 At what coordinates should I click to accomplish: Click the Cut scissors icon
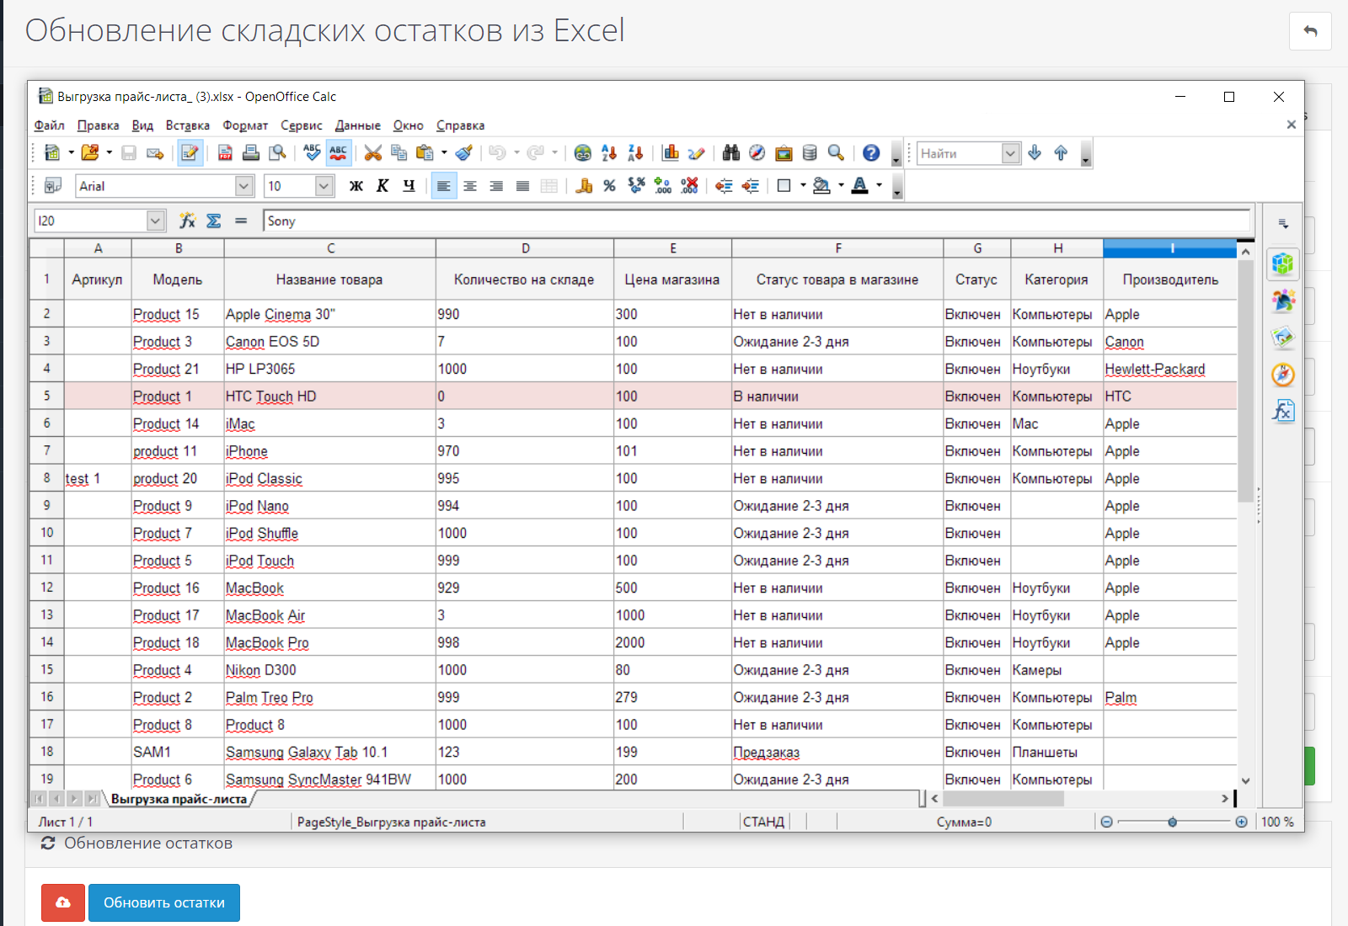373,153
